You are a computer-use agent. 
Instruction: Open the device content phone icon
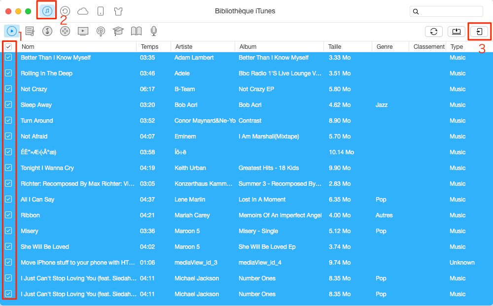pos(100,11)
